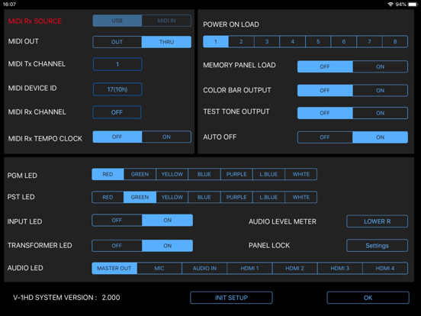421x316 pixels.
Task: Choose GREEN for PGM LED
Action: (140, 174)
